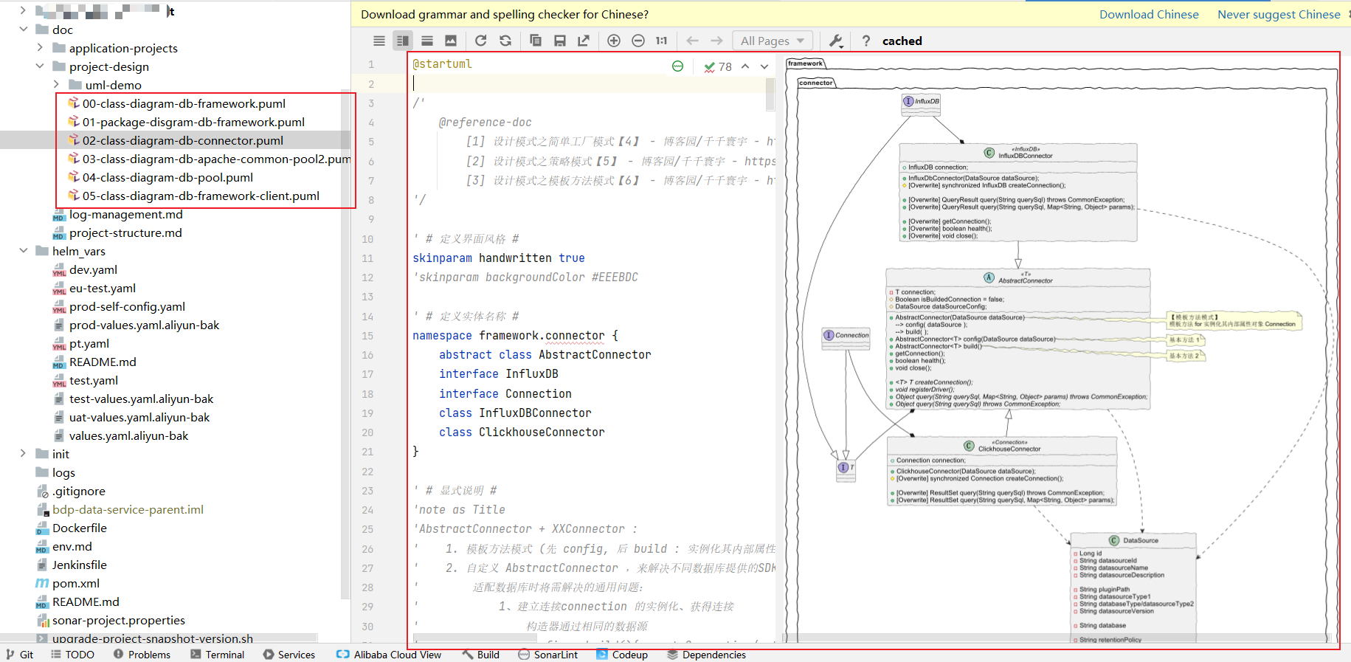Switch to preview-only image view
Viewport: 1351px width, 662px height.
[x=451, y=41]
